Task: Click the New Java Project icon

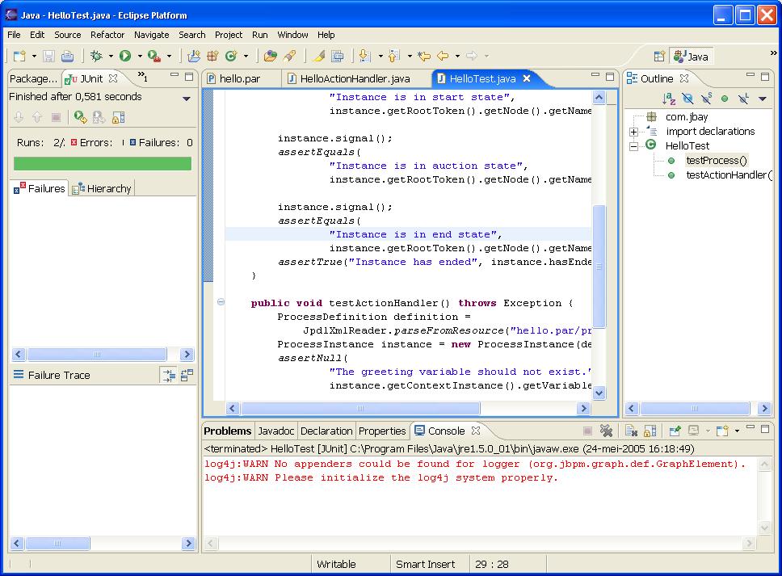Action: point(194,56)
